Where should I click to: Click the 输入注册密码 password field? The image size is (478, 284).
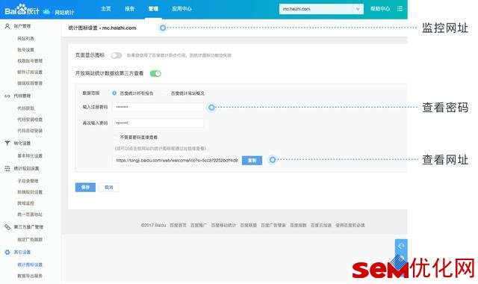click(x=158, y=107)
